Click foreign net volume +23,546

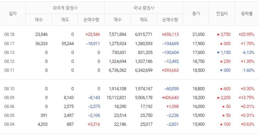92,34
